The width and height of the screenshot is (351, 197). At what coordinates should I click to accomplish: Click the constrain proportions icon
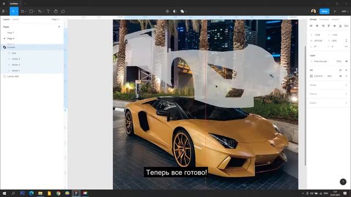[x=346, y=40]
